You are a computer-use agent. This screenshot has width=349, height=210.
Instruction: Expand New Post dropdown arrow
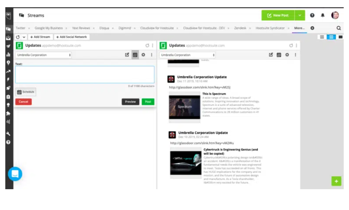pos(300,16)
